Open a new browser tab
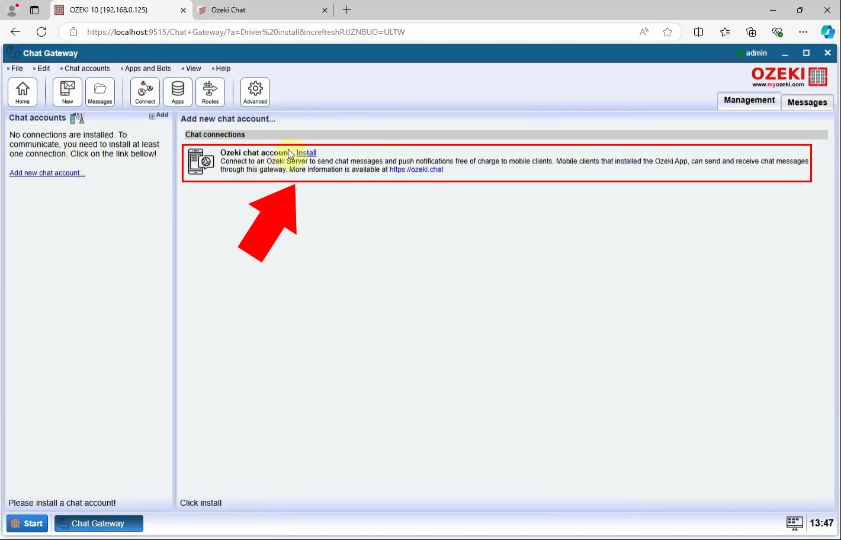This screenshot has width=841, height=540. pos(347,10)
